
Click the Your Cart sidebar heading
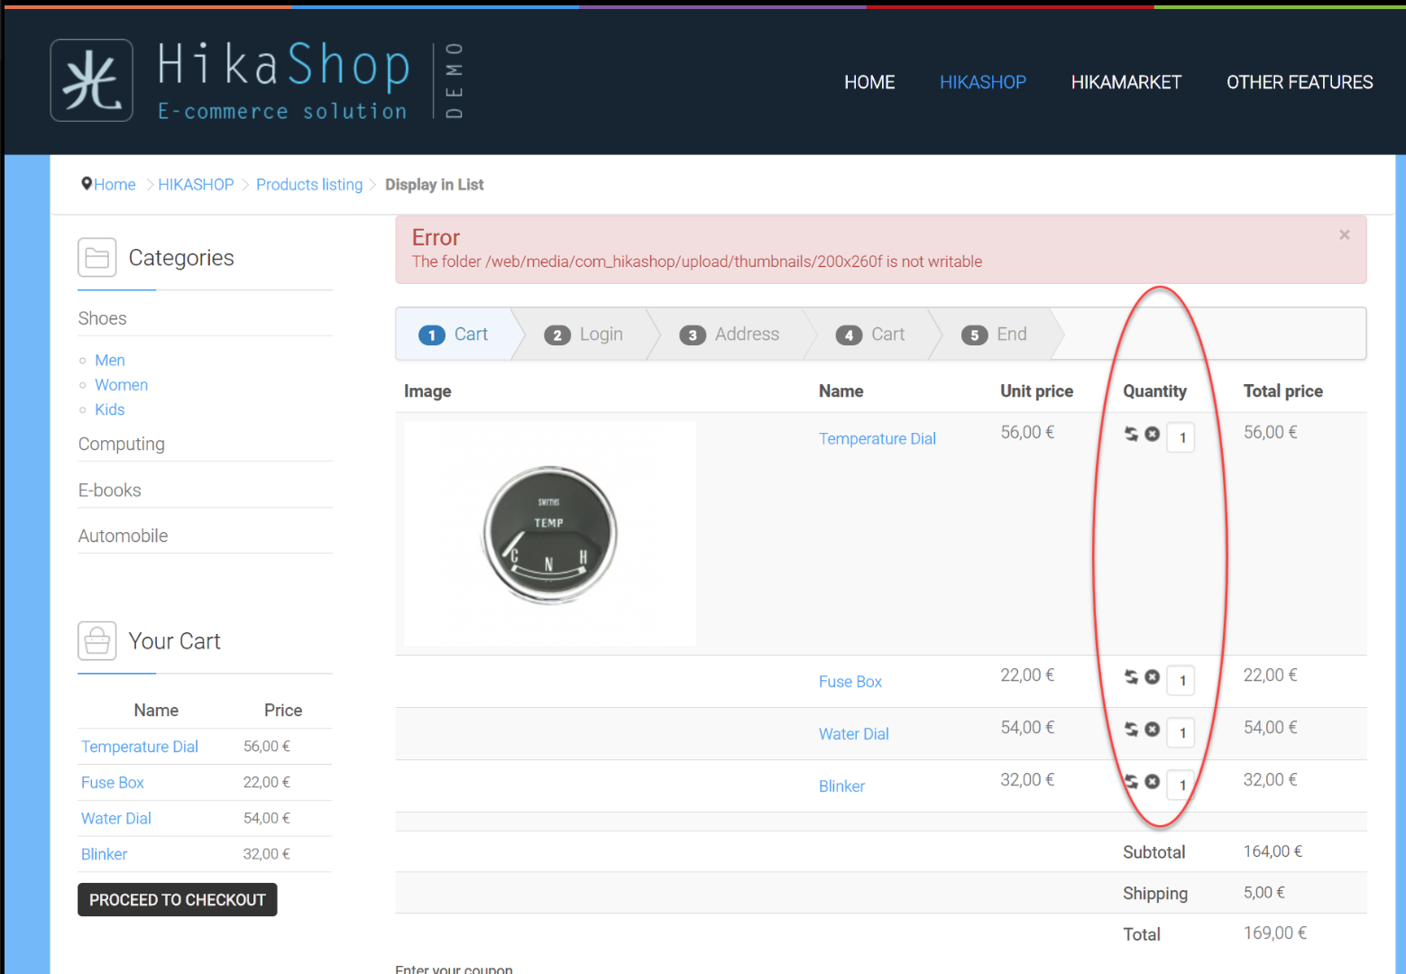tap(175, 641)
